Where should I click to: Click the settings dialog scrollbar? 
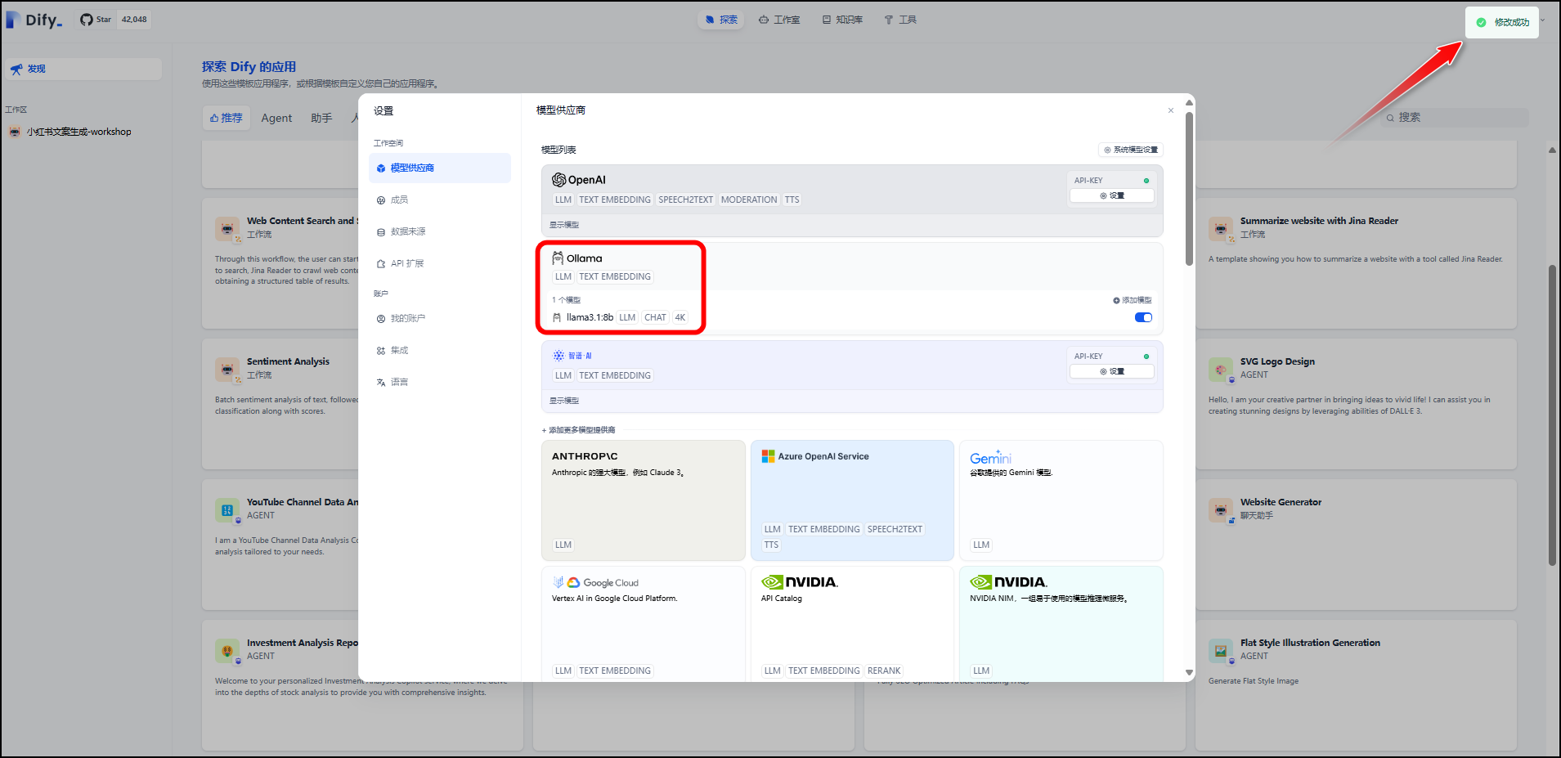coord(1189,188)
